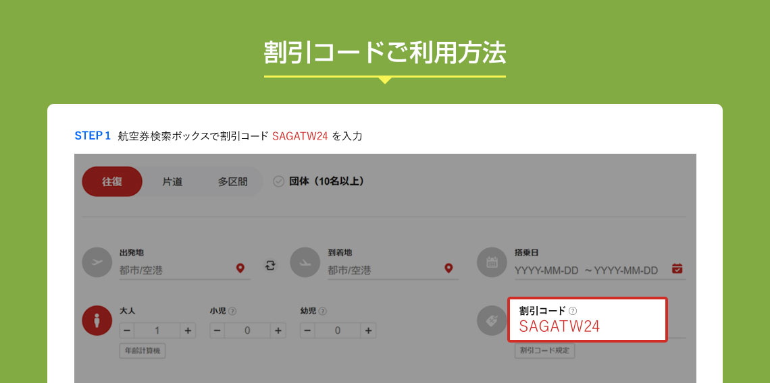The image size is (770, 383).
Task: Click the 大人 count value 1
Action: coord(157,330)
